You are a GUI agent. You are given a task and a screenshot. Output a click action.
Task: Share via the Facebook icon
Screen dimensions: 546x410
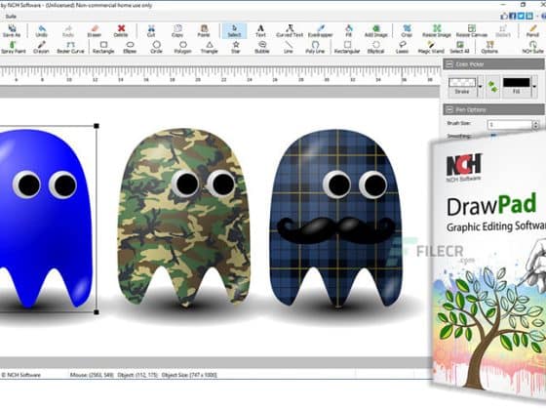tap(513, 16)
